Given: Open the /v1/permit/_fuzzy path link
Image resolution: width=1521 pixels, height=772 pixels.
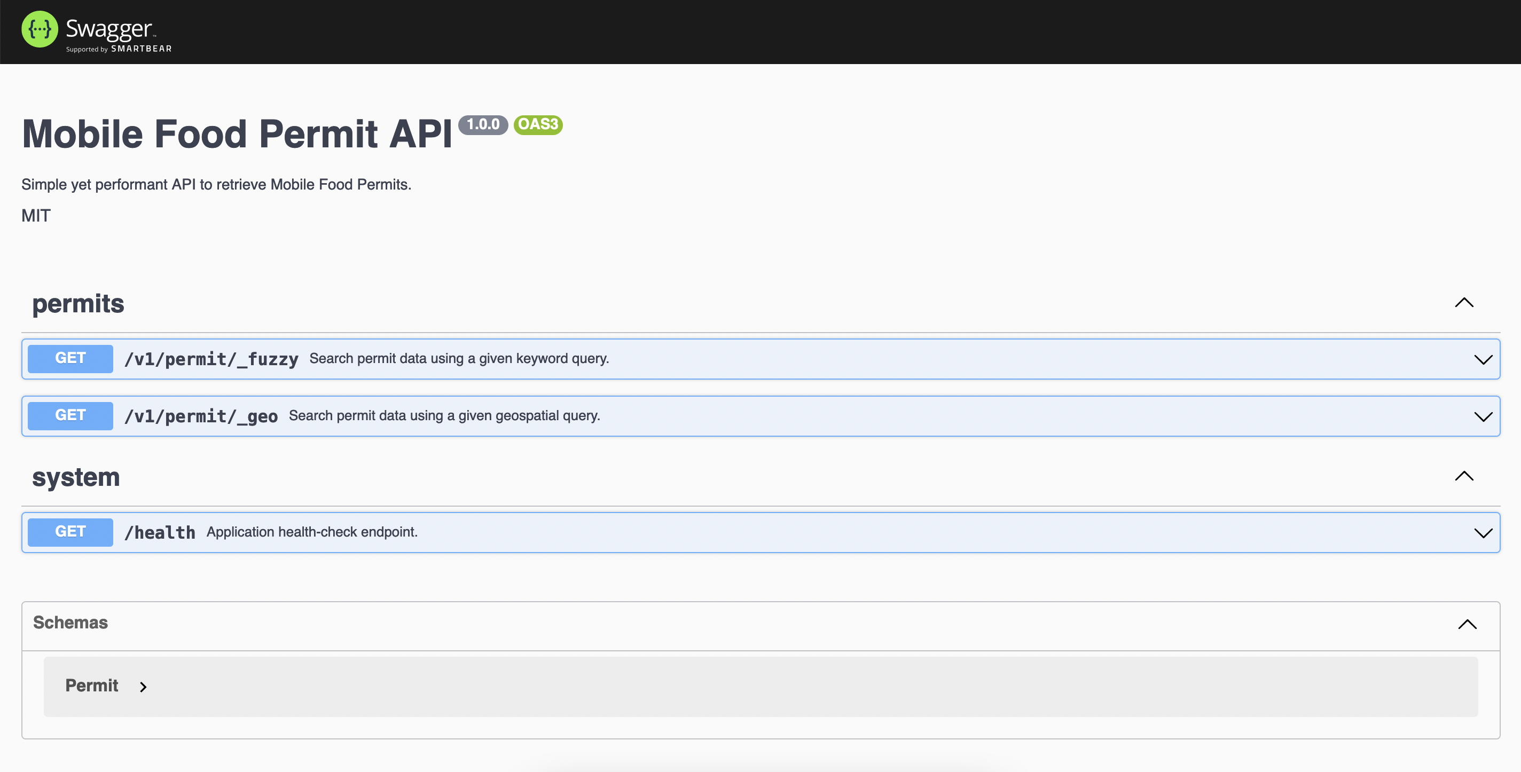Looking at the screenshot, I should 211,358.
